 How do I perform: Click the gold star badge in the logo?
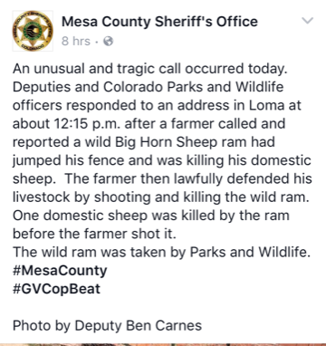coord(33,31)
